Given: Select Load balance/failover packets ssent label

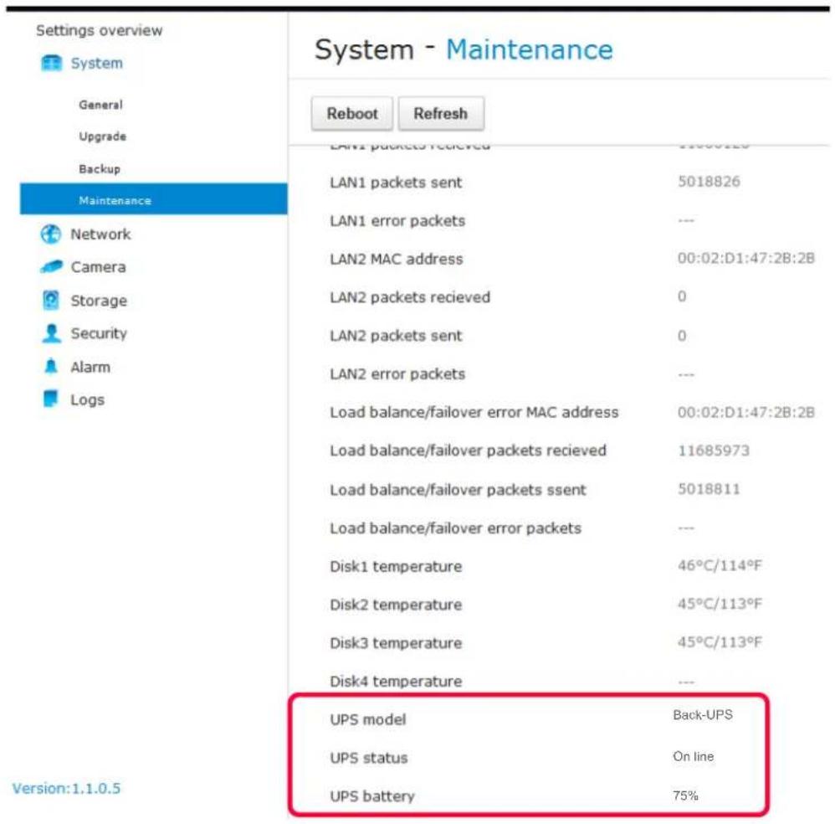Looking at the screenshot, I should [x=458, y=490].
